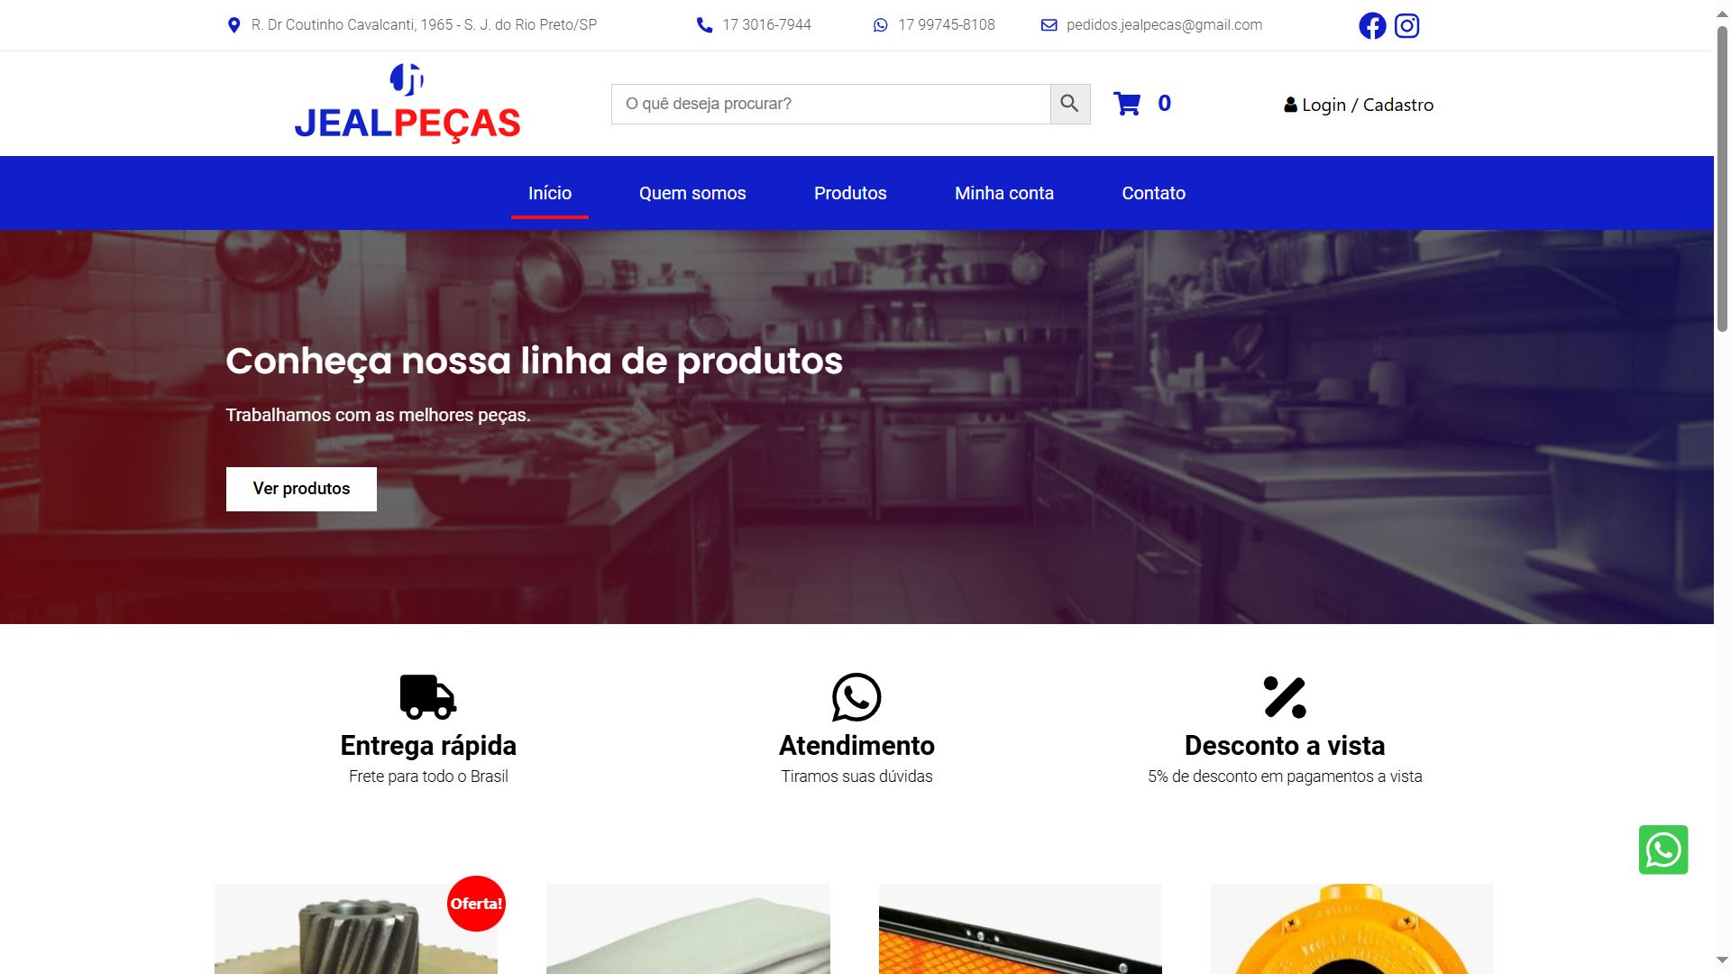Open the Facebook page icon
The width and height of the screenshot is (1731, 974).
pyautogui.click(x=1372, y=25)
